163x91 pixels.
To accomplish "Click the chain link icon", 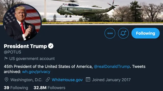I will [48, 80].
